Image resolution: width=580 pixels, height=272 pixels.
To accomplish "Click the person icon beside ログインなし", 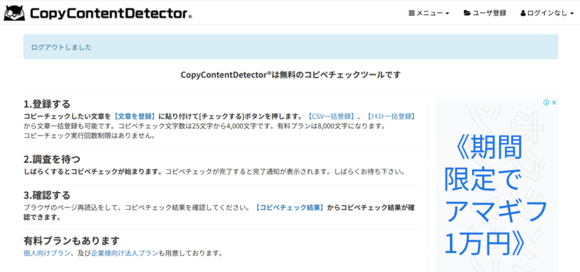I will tap(523, 13).
